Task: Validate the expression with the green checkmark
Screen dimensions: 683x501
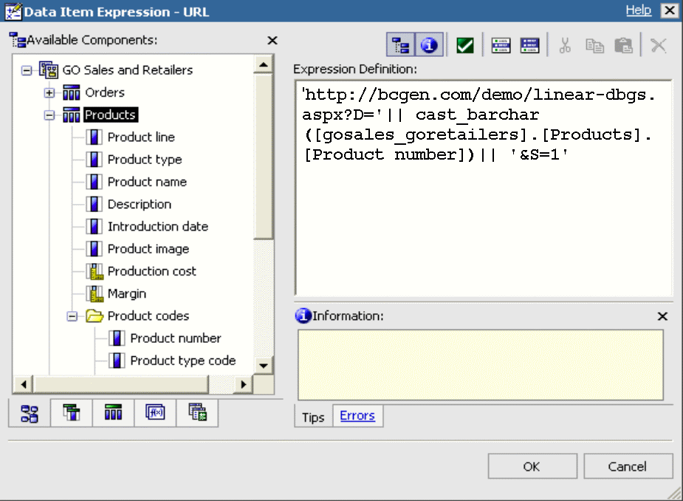Action: (463, 44)
